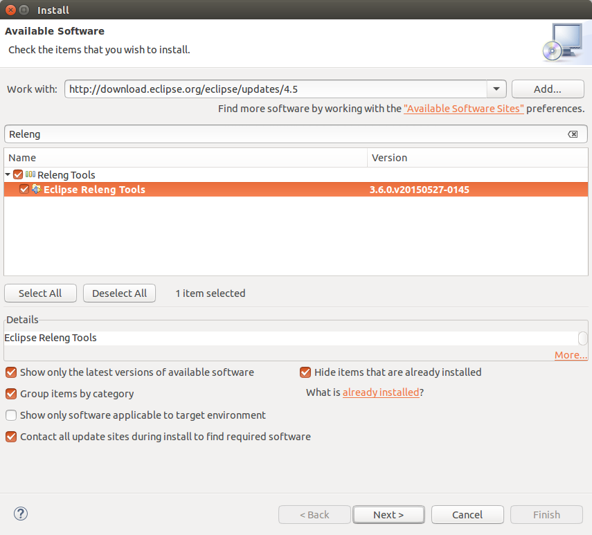Uncheck the Eclipse Releng Tools checkbox
Image resolution: width=592 pixels, height=535 pixels.
tap(24, 189)
